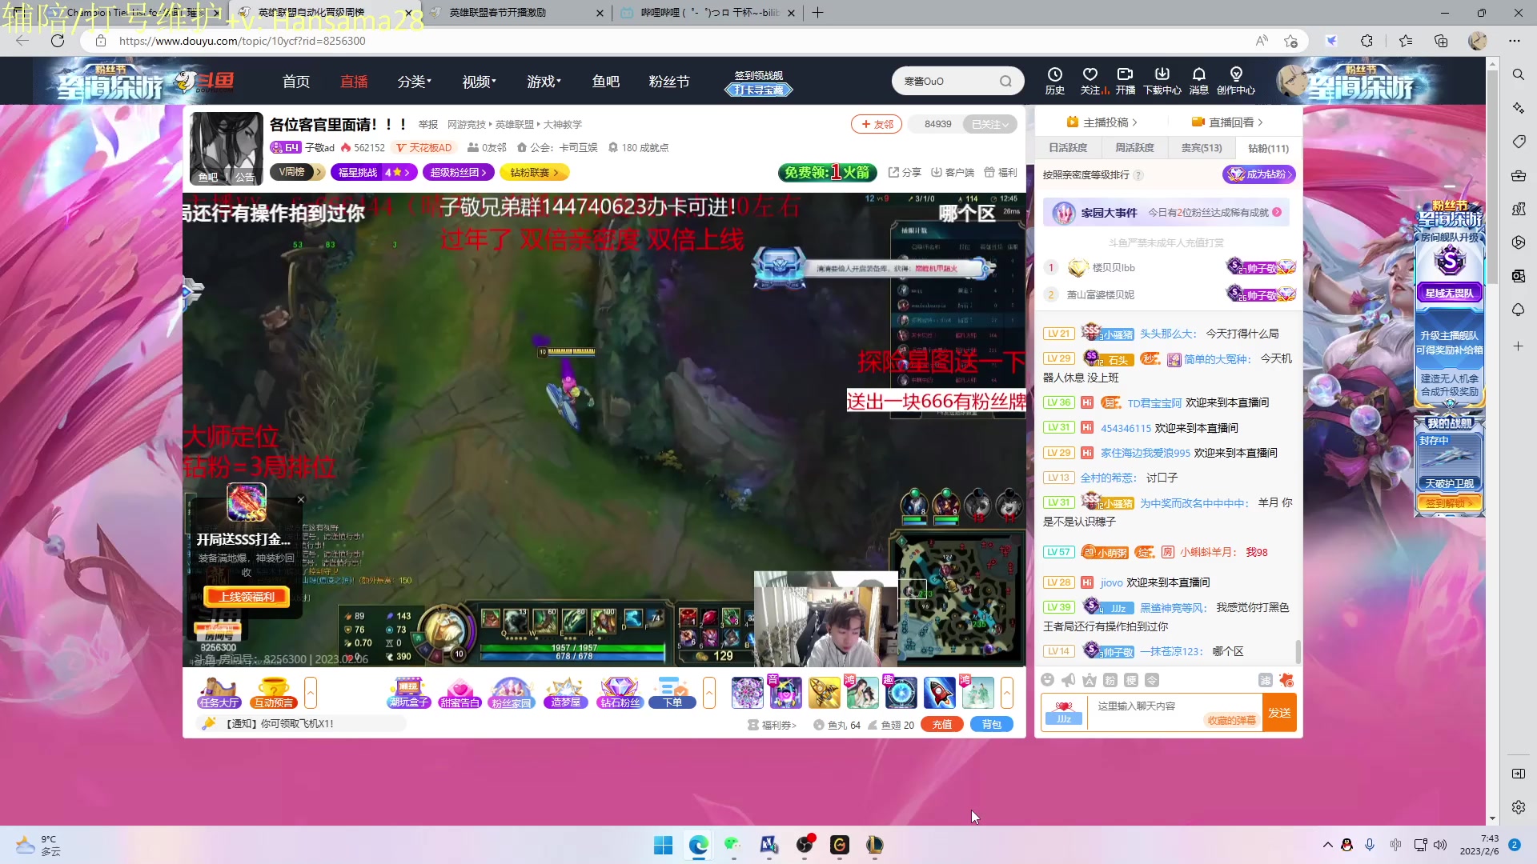Expand the 视频 video dropdown
The width and height of the screenshot is (1537, 864).
(x=480, y=82)
